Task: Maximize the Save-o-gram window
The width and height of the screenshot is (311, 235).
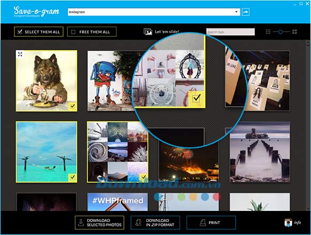Action: [301, 4]
